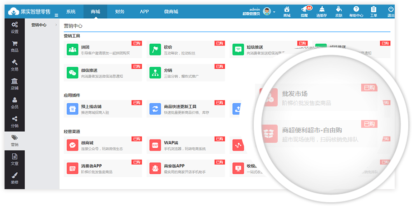The height and width of the screenshot is (206, 412).
Task: Click the 商城 home icon in header
Action: click(287, 12)
